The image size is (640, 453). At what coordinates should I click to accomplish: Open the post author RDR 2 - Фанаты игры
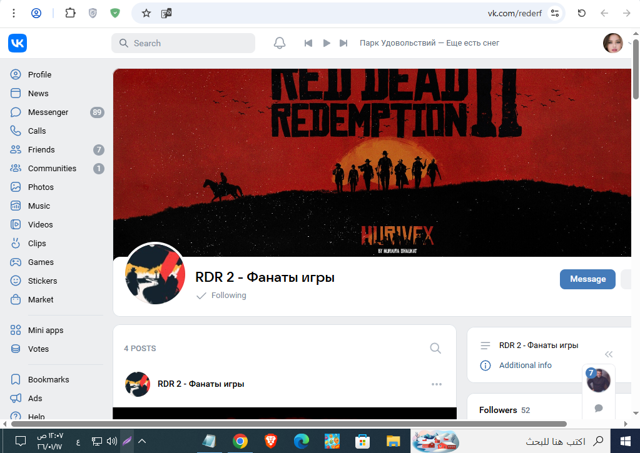[x=201, y=384]
